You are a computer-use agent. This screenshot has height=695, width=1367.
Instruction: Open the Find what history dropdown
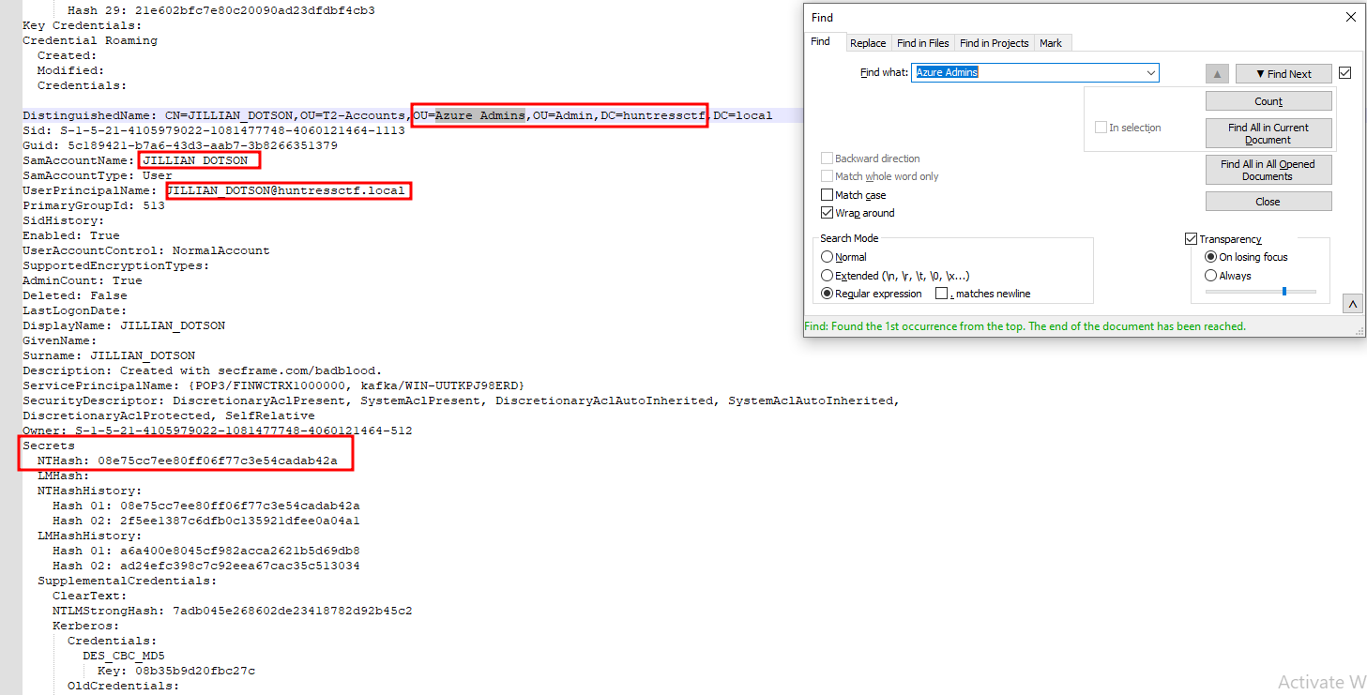point(1150,72)
